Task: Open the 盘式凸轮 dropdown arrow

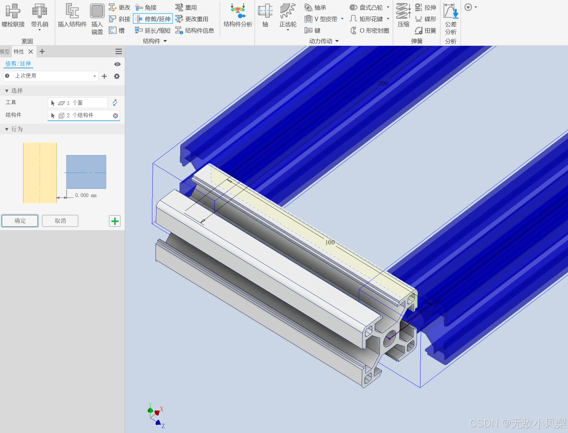Action: (x=388, y=7)
